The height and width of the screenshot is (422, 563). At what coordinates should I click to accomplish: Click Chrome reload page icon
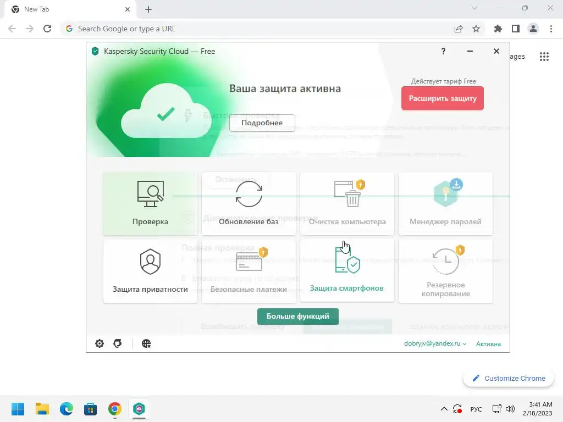tap(47, 29)
